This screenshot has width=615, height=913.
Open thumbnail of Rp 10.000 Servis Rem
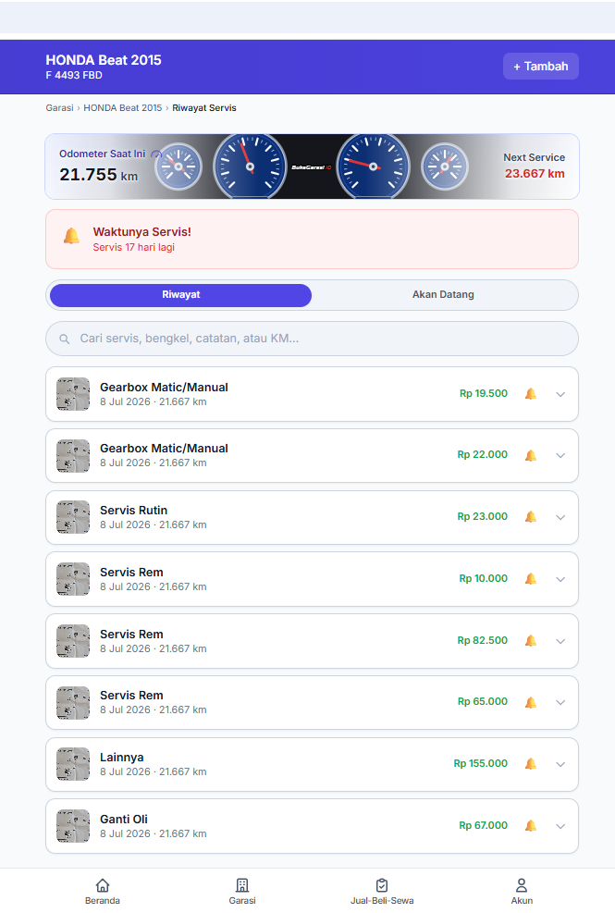(x=73, y=579)
